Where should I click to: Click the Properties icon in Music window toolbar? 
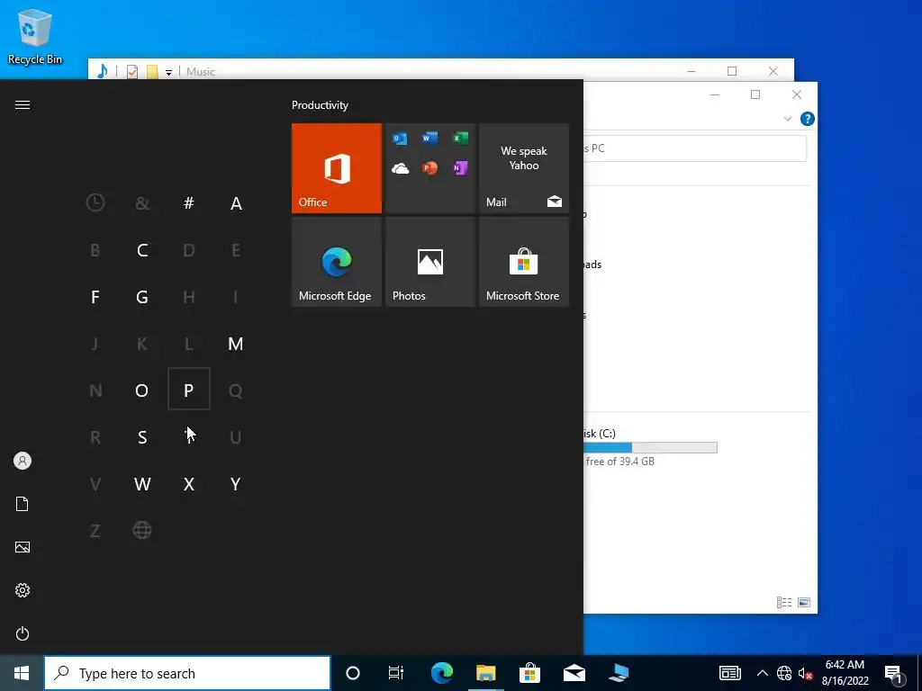(132, 72)
